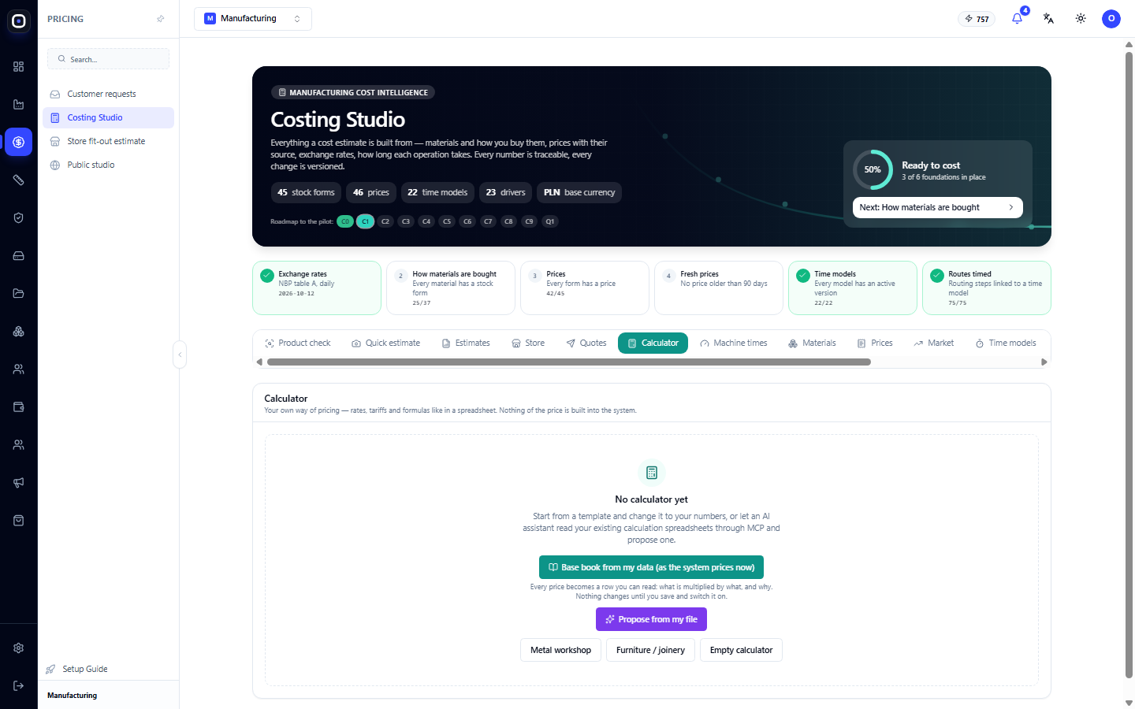Viewport: 1135px width, 709px height.
Task: Switch to the Materials tab
Action: [x=812, y=343]
